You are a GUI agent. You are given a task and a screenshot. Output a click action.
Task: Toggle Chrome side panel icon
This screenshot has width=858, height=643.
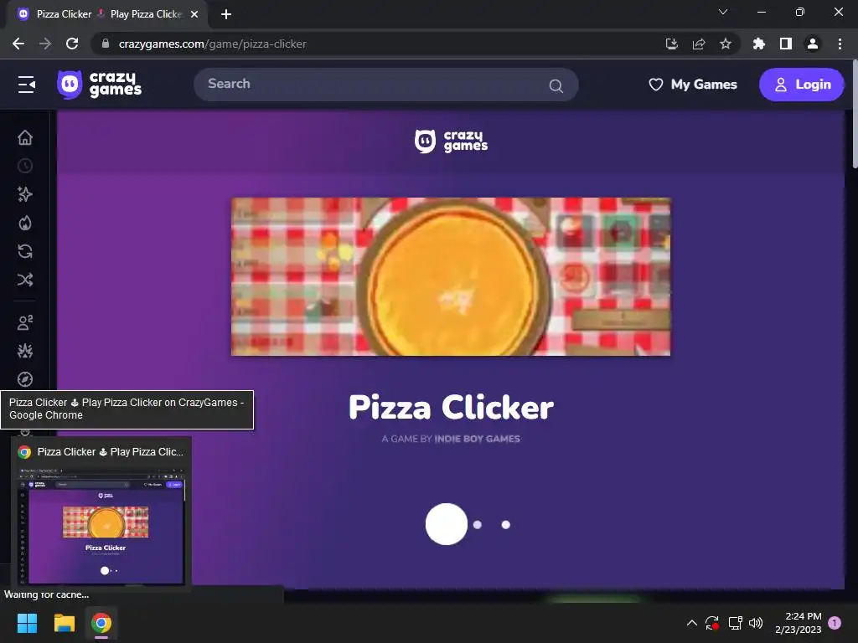[x=786, y=44]
